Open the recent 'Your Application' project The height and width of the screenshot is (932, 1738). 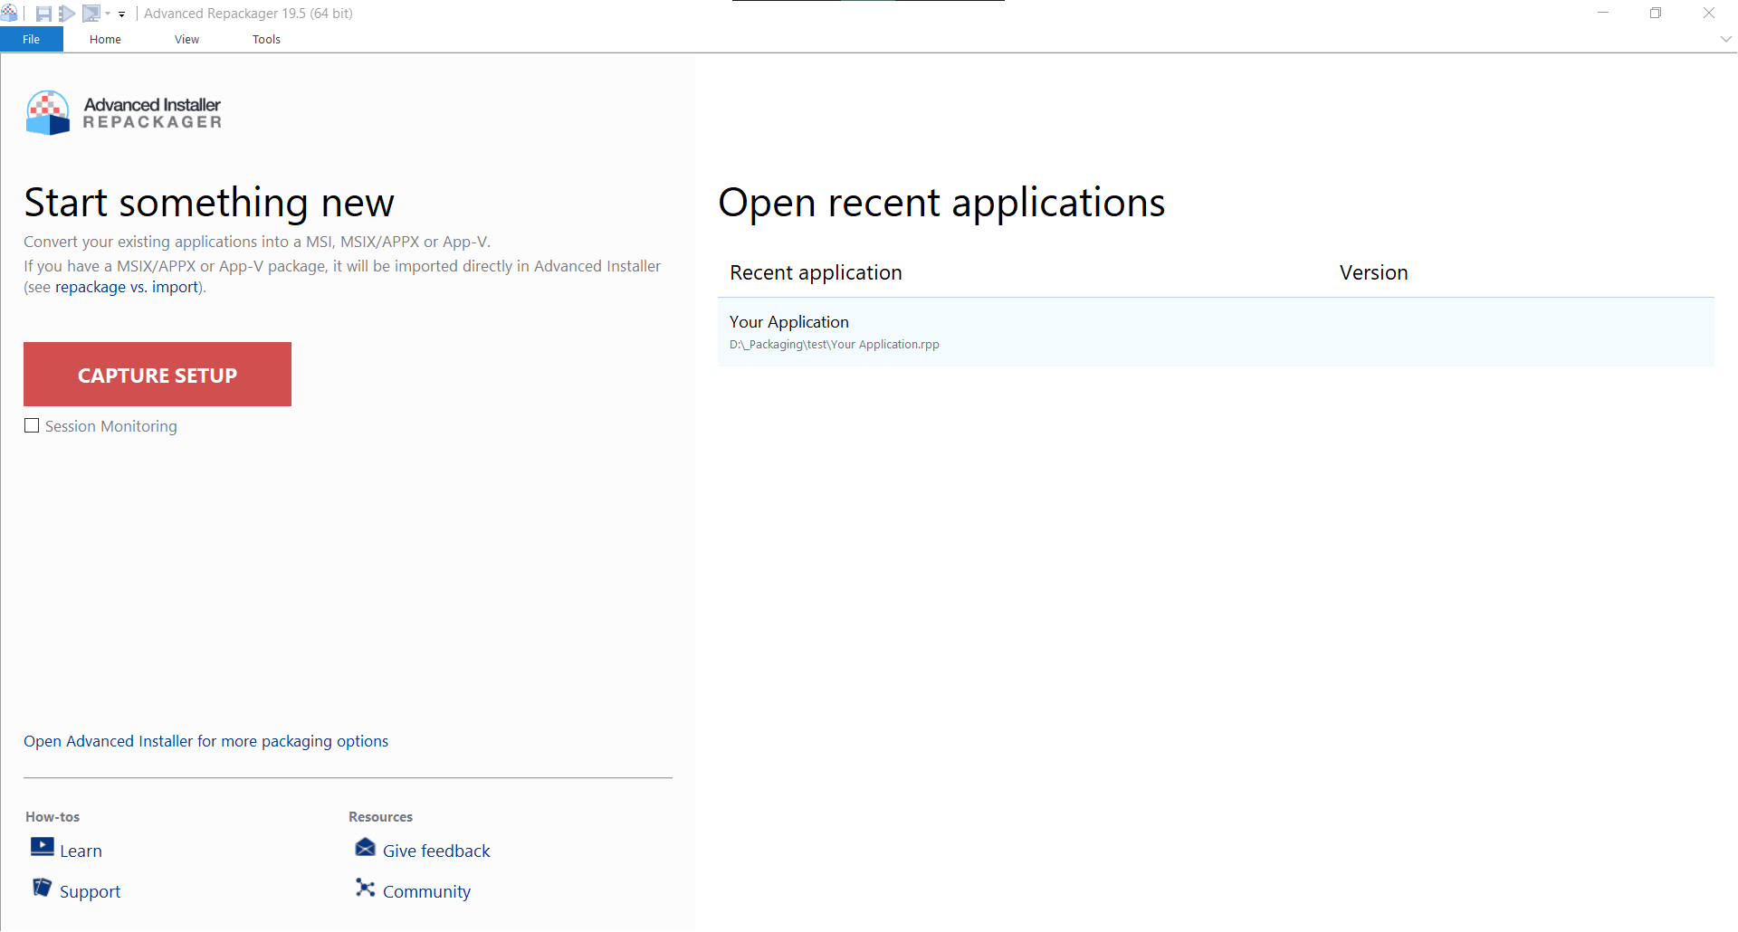pos(789,322)
